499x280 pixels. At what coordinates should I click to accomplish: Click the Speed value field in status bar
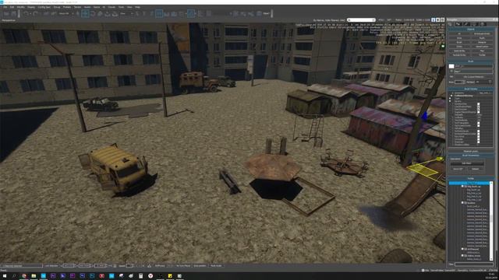[x=129, y=266]
